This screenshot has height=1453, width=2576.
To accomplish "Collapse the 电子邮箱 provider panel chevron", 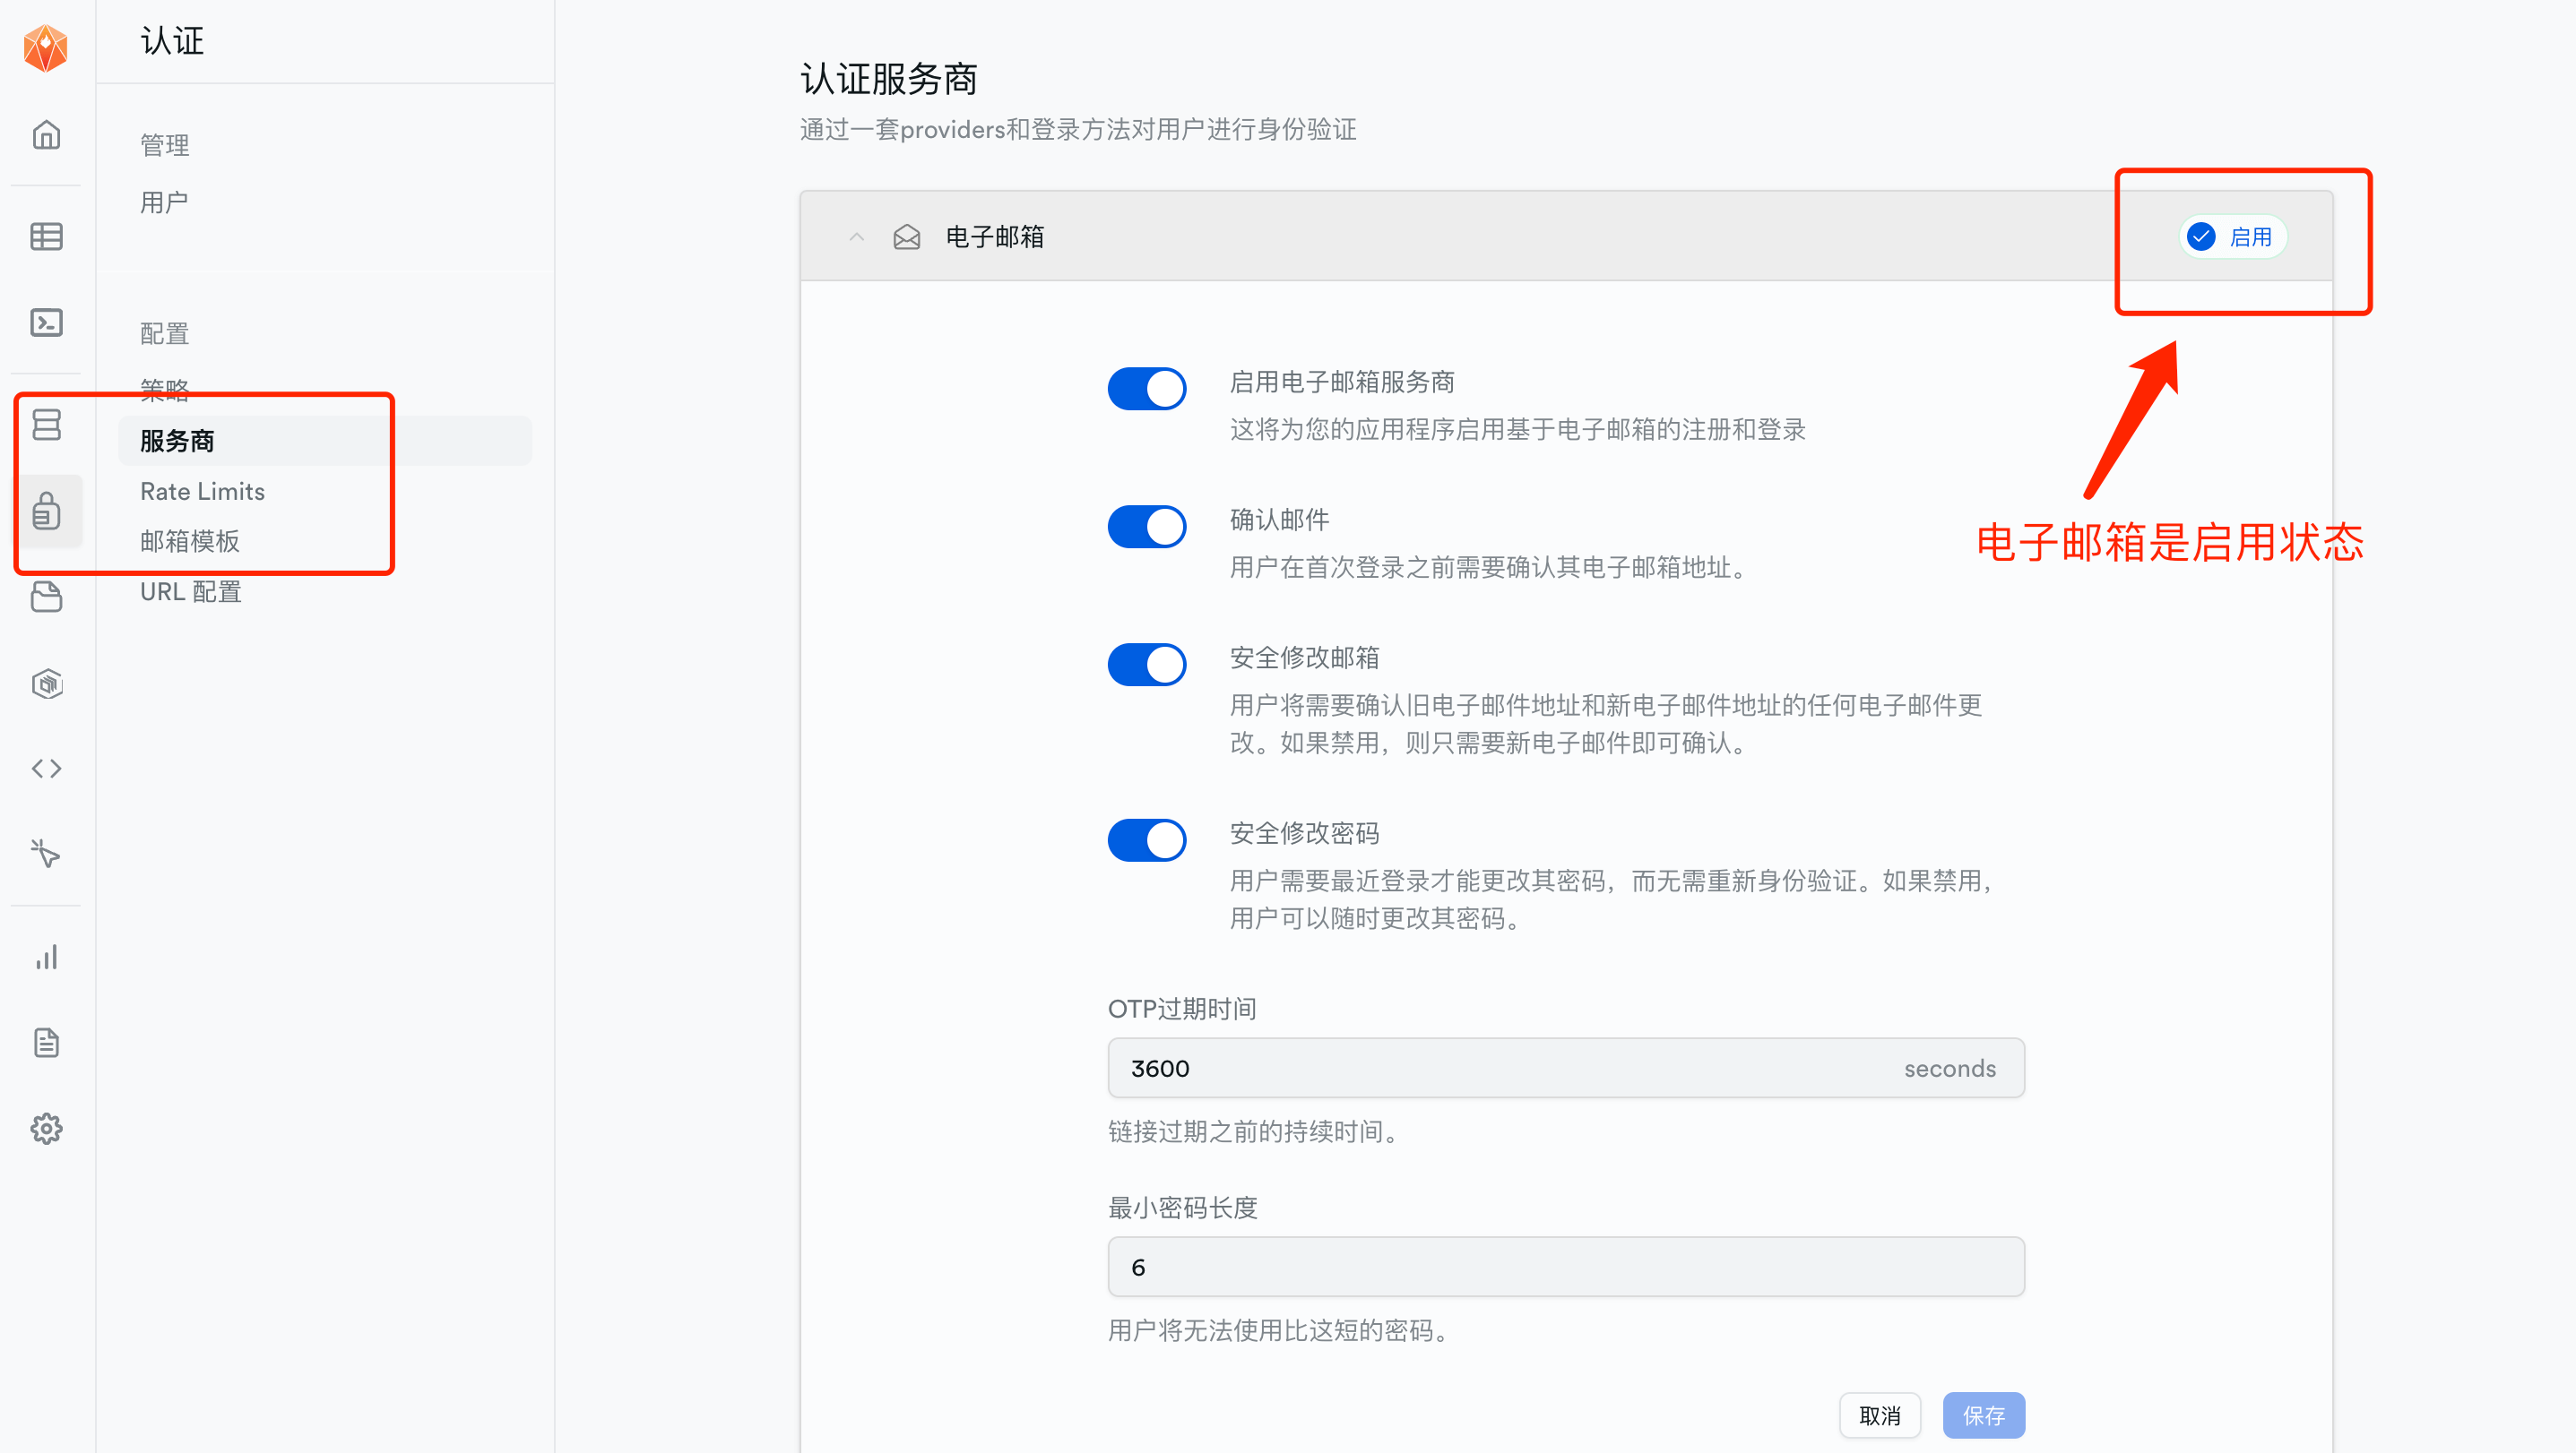I will [857, 236].
